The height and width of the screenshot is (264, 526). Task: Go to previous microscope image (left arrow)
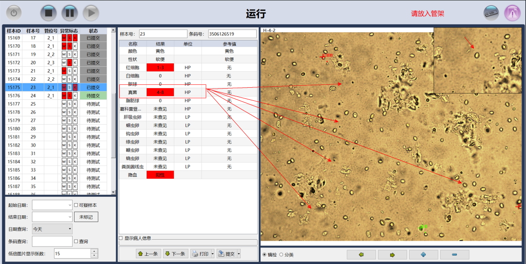point(361,255)
